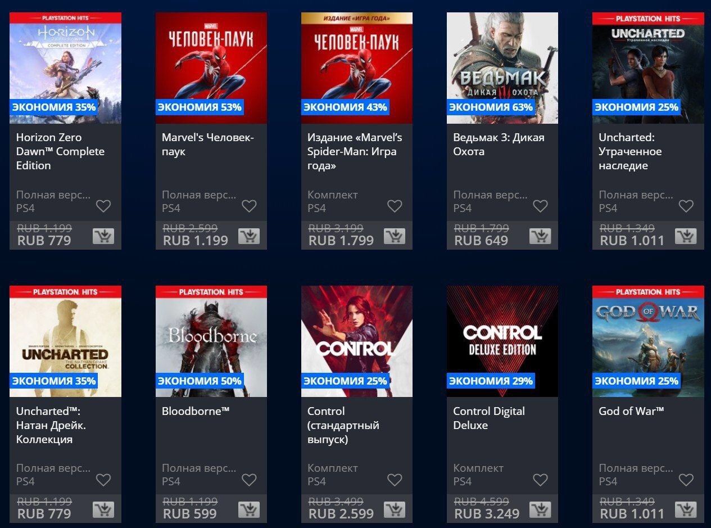This screenshot has height=528, width=711.
Task: Add Control Digital Deluxe to cart
Action: tap(540, 509)
